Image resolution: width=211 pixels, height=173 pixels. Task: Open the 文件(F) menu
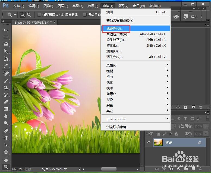point(19,6)
